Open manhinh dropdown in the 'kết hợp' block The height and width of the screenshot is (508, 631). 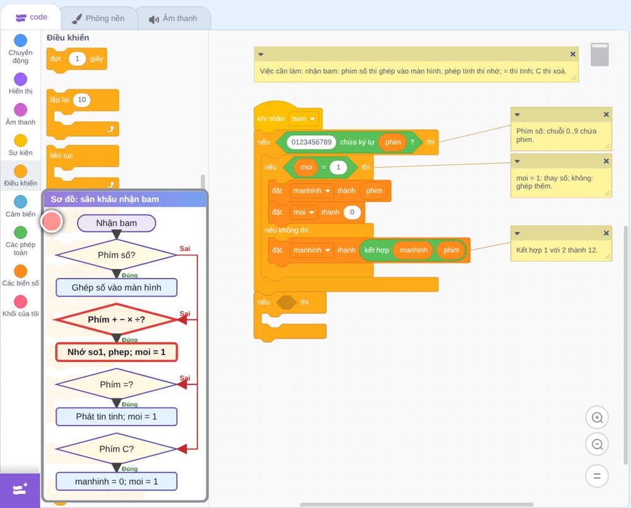(312, 250)
